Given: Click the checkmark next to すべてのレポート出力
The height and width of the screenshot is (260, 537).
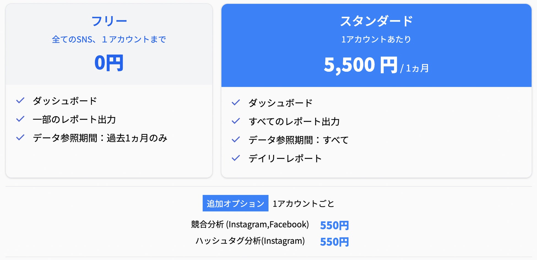Looking at the screenshot, I should 236,121.
